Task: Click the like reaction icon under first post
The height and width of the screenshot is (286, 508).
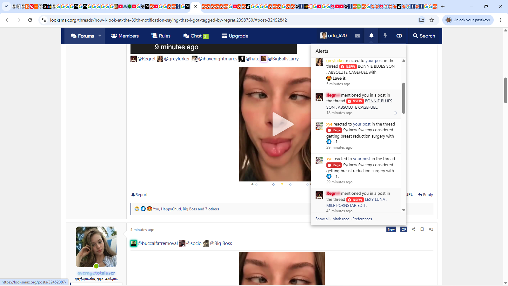Action: 143,209
